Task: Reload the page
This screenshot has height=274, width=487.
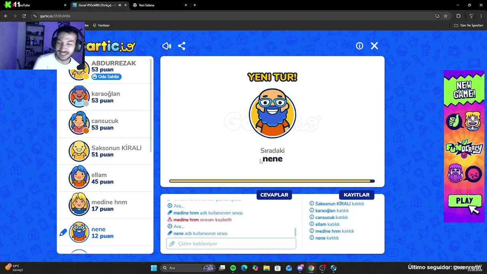Action: click(x=24, y=16)
